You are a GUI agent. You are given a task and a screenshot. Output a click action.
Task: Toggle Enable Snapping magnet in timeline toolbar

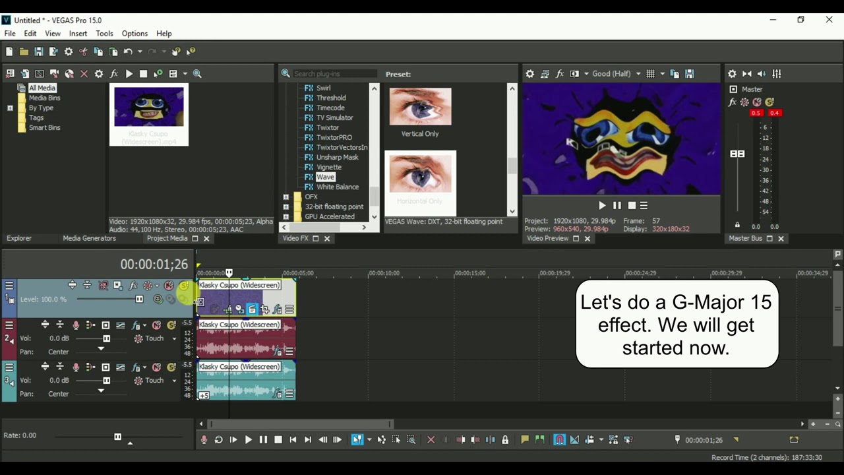click(559, 439)
